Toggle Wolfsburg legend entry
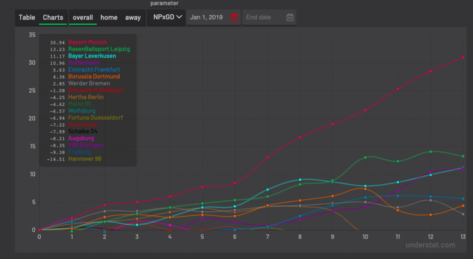This screenshot has height=259, width=473. coord(82,111)
